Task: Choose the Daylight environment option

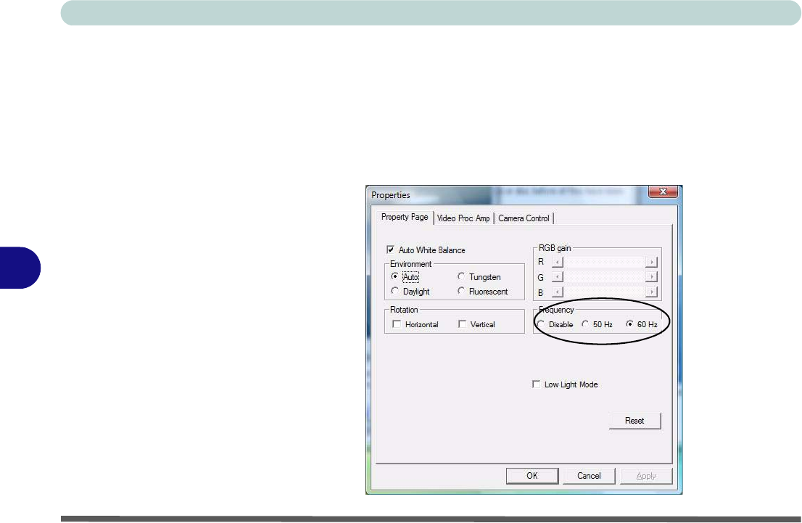Action: (395, 291)
